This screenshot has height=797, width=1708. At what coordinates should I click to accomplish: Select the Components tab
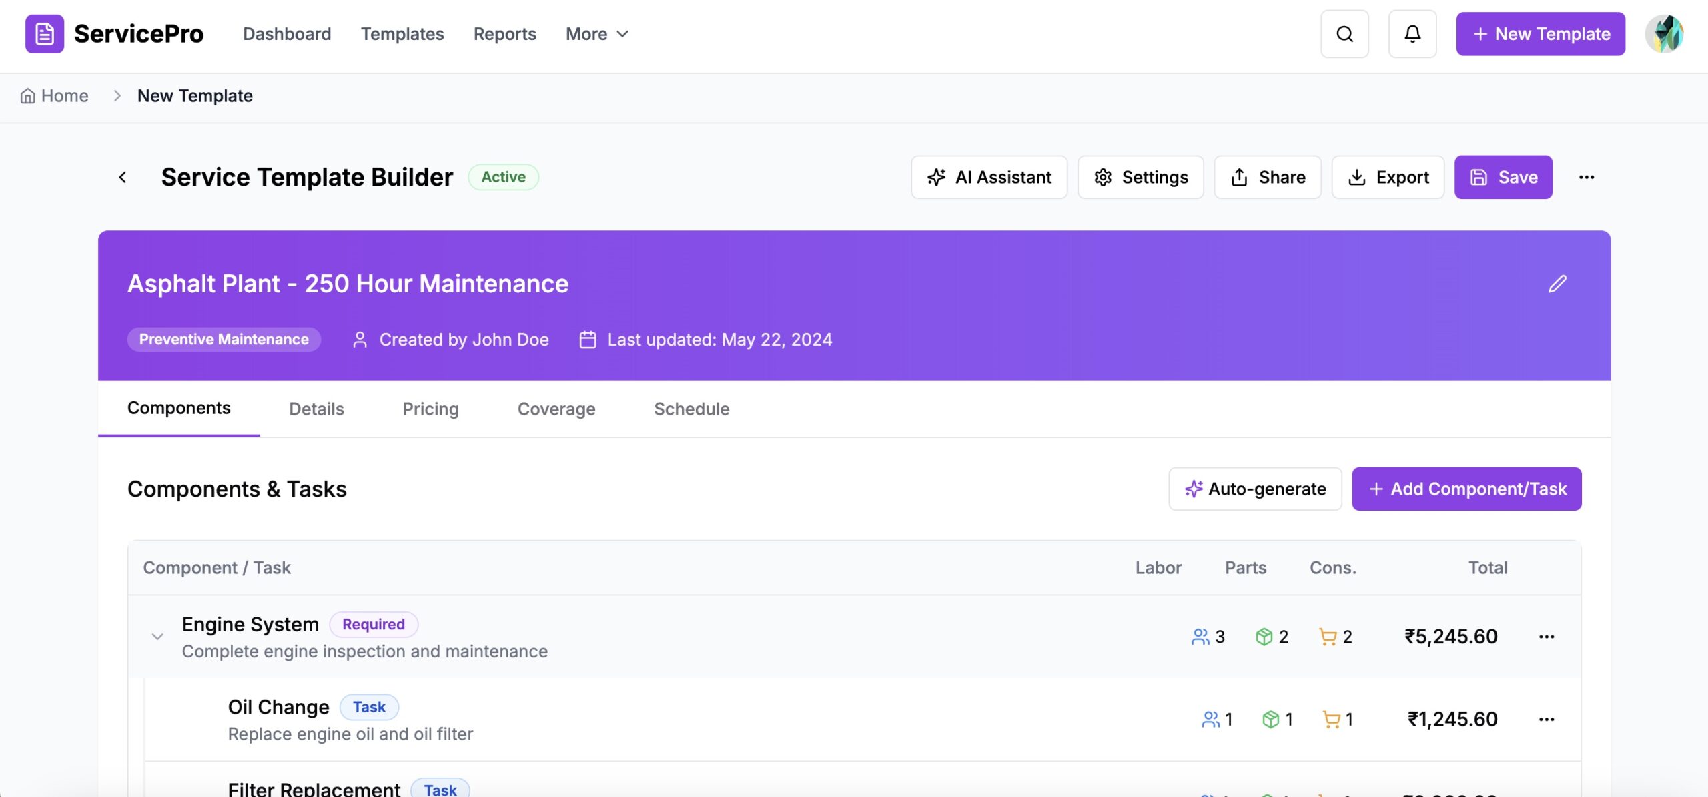179,409
